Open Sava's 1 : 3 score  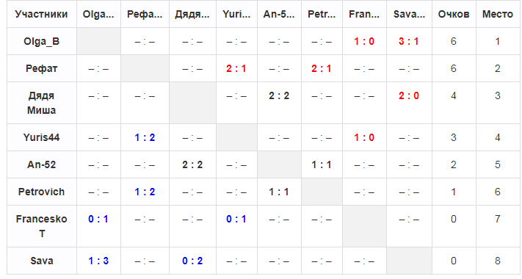[x=98, y=261]
